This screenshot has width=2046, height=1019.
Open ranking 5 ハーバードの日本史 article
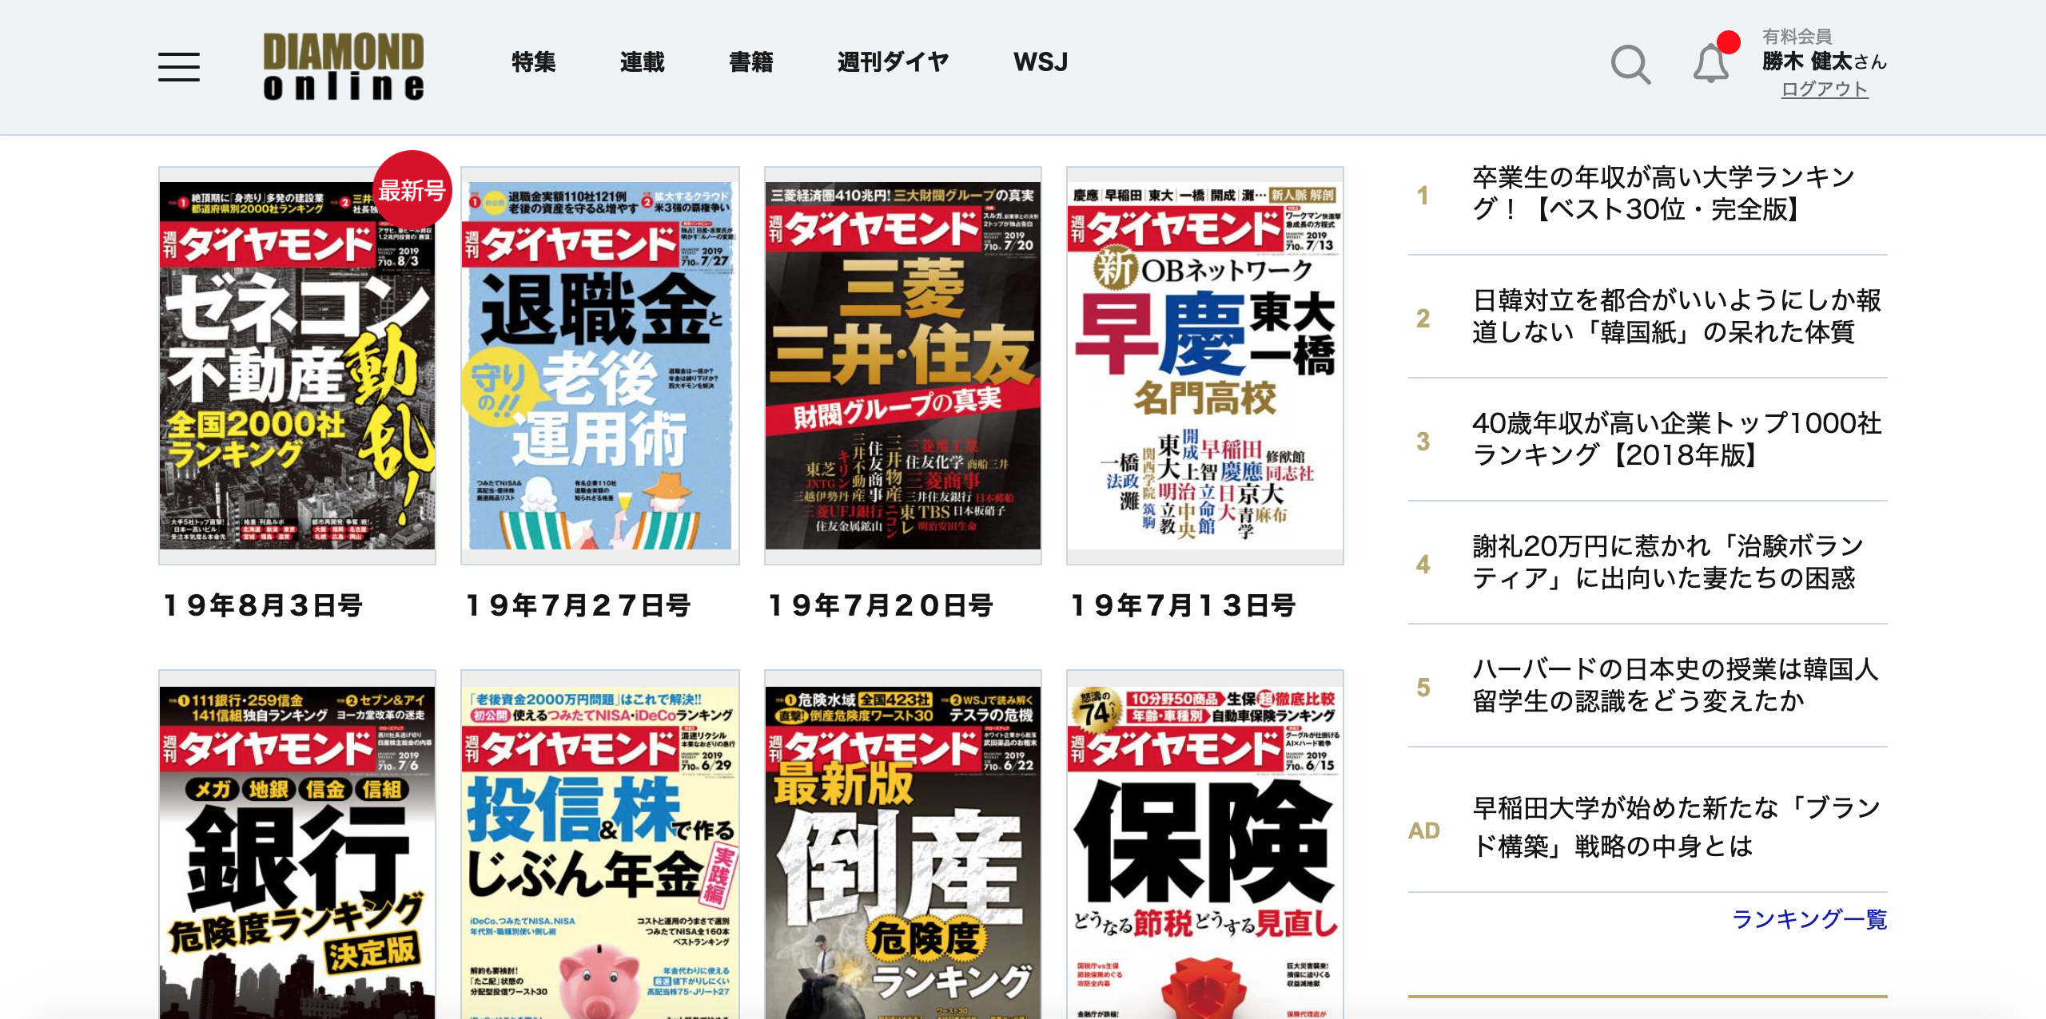(1674, 685)
